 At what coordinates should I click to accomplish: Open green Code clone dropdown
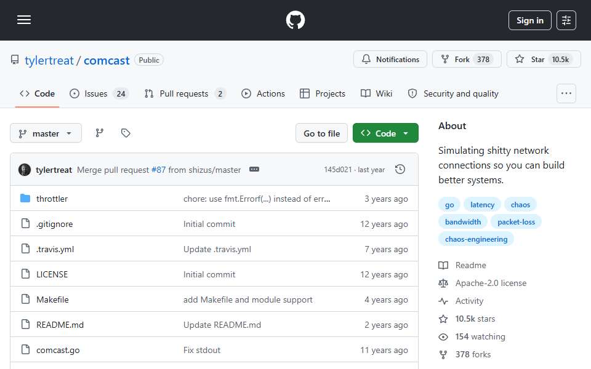pos(385,133)
